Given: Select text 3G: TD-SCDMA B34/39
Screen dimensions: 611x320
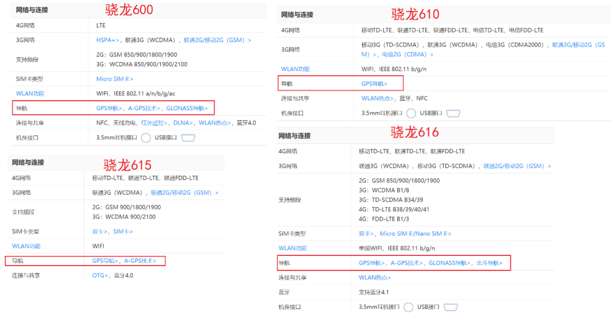Looking at the screenshot, I should [391, 200].
